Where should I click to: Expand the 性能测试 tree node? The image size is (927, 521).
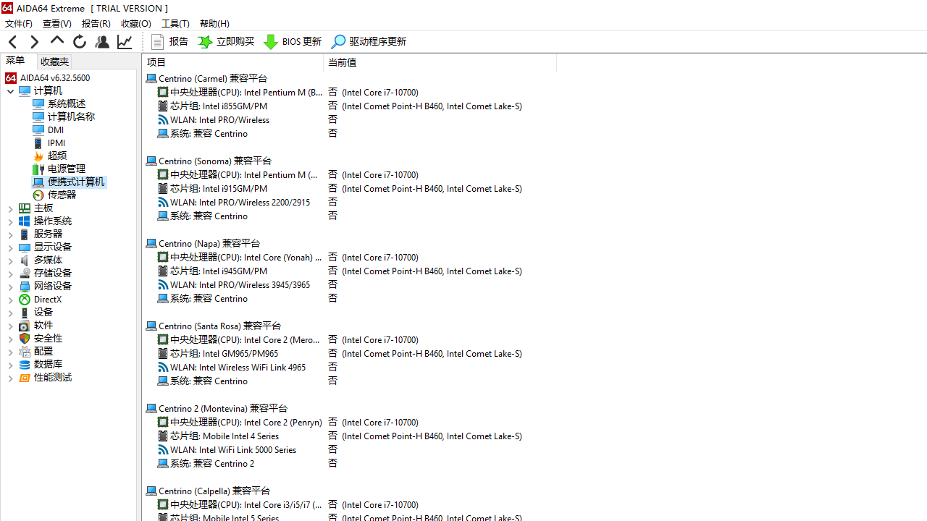click(x=10, y=378)
